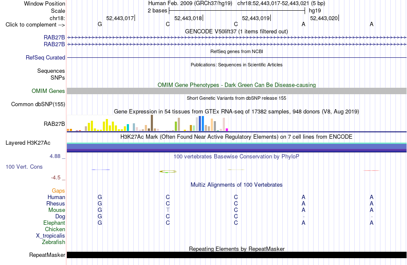This screenshot has width=407, height=265.
Task: Click the 'chr18:52,443,017-52,443,021 (5 bp)' position text
Action: click(x=281, y=3)
